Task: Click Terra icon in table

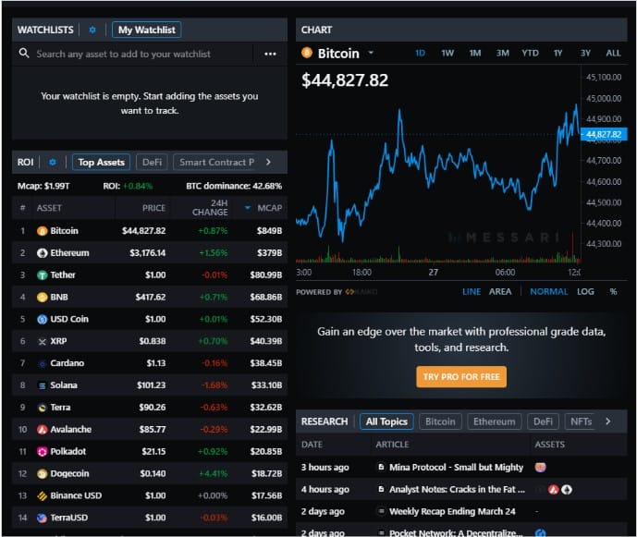Action: [x=43, y=408]
